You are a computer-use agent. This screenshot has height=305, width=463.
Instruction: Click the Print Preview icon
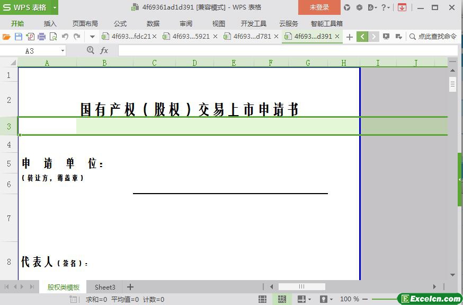(x=53, y=37)
